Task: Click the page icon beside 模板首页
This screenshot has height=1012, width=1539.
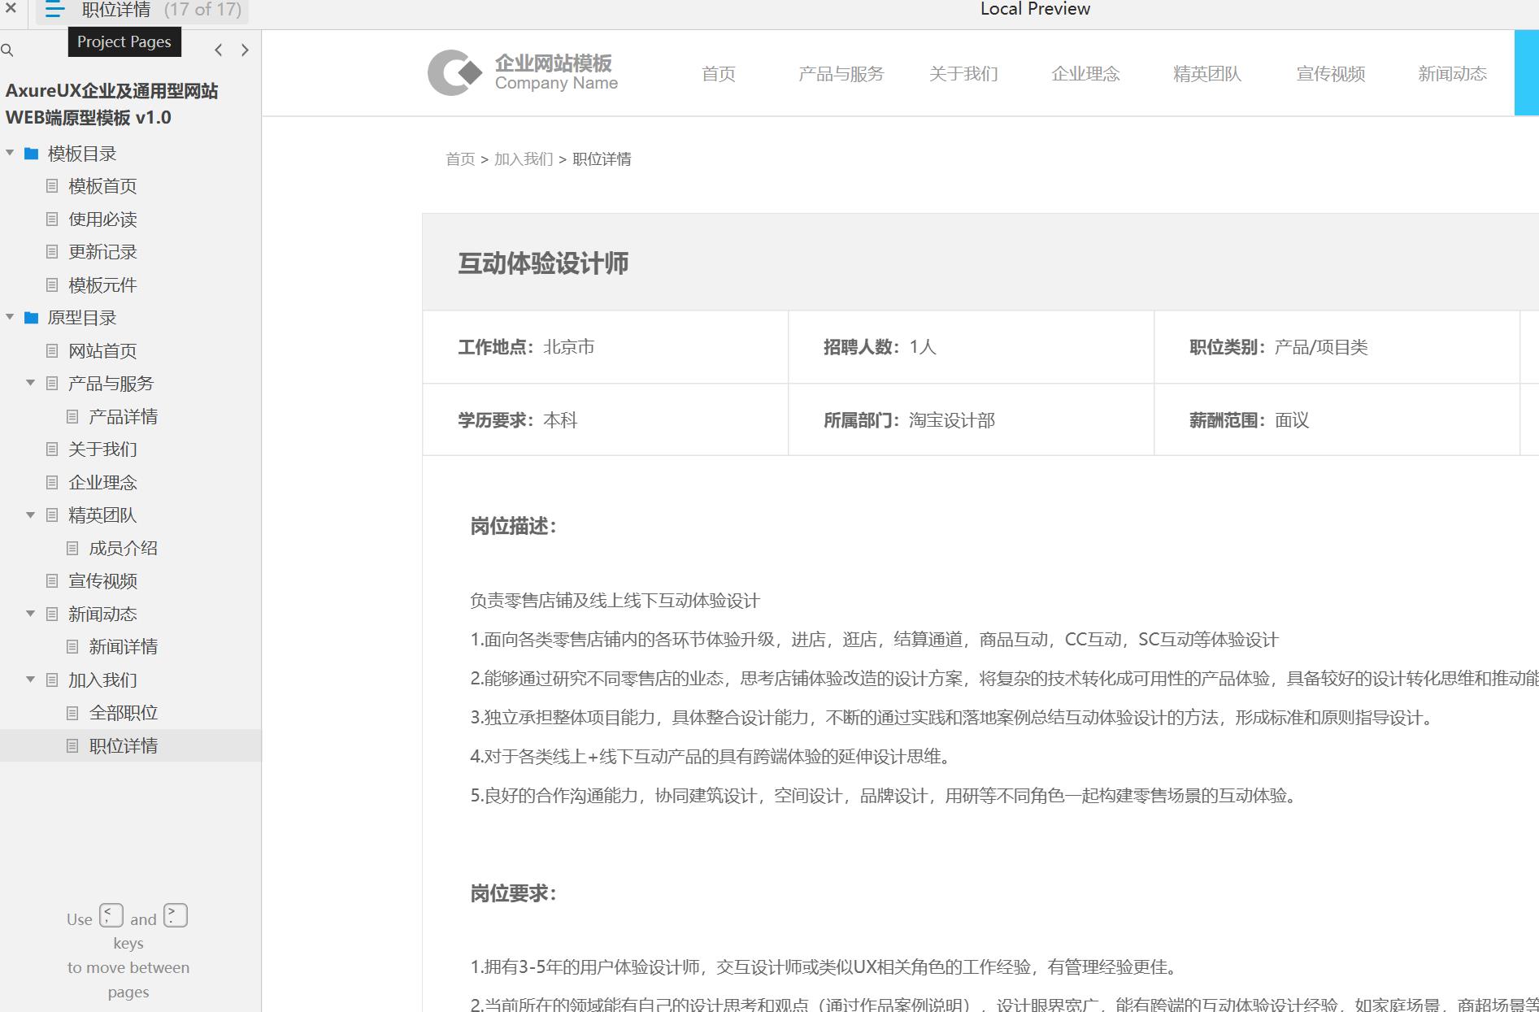Action: click(x=52, y=186)
